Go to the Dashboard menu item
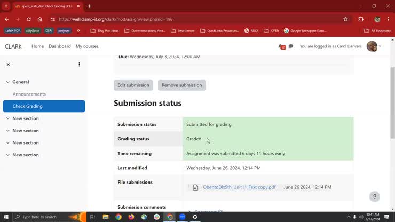Viewport: 395px width, 222px height. [59, 46]
